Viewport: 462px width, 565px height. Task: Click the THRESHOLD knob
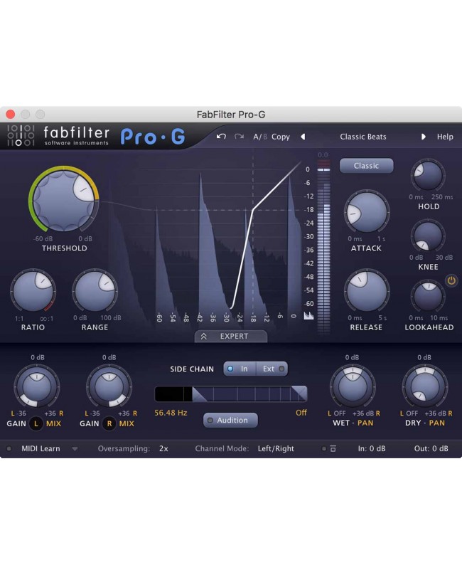tap(64, 201)
